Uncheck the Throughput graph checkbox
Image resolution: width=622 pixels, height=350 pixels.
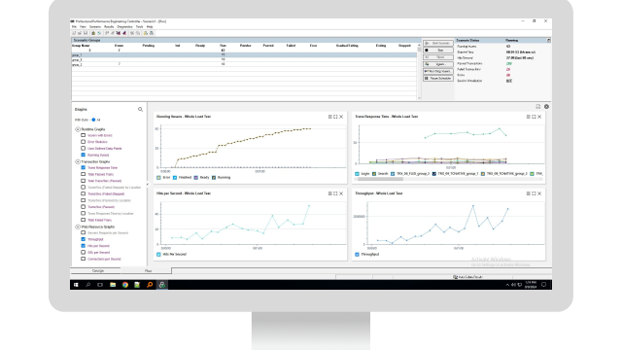(83, 239)
